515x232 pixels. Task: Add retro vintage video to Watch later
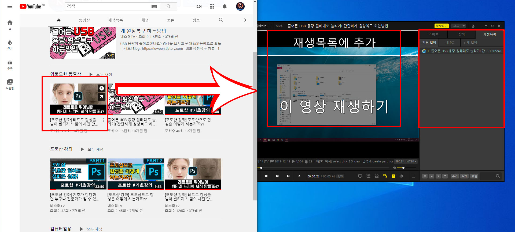(102, 88)
